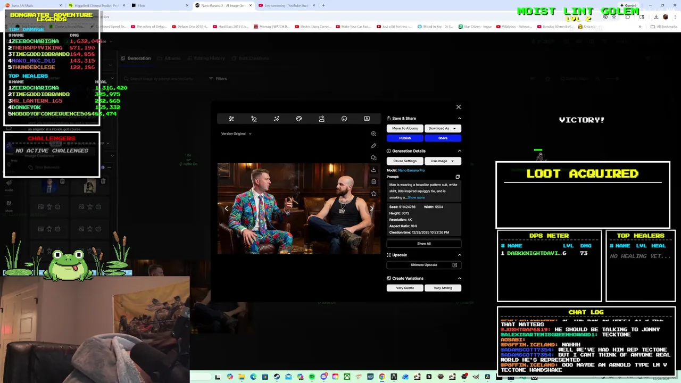Viewport: 681px width, 383px height.
Task: Copy the prompt using copy icon
Action: click(458, 177)
